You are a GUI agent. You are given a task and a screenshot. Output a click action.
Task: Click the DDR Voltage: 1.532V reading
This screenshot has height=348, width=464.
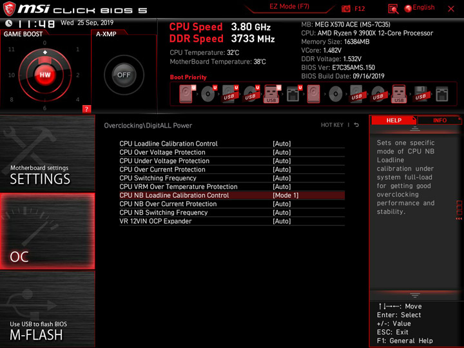click(x=331, y=59)
